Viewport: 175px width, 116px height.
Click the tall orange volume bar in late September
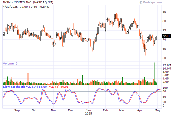pyautogui.click(x=28, y=79)
